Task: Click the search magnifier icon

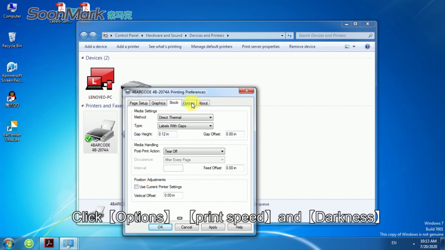Action: tap(371, 35)
